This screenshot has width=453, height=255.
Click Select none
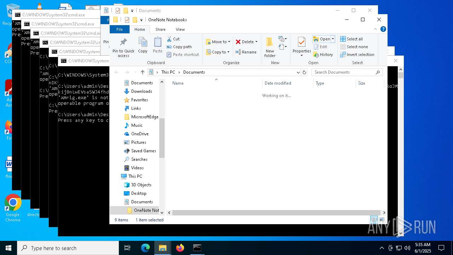coord(354,47)
